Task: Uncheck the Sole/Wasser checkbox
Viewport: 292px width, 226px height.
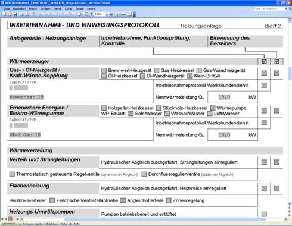Action: (131, 114)
